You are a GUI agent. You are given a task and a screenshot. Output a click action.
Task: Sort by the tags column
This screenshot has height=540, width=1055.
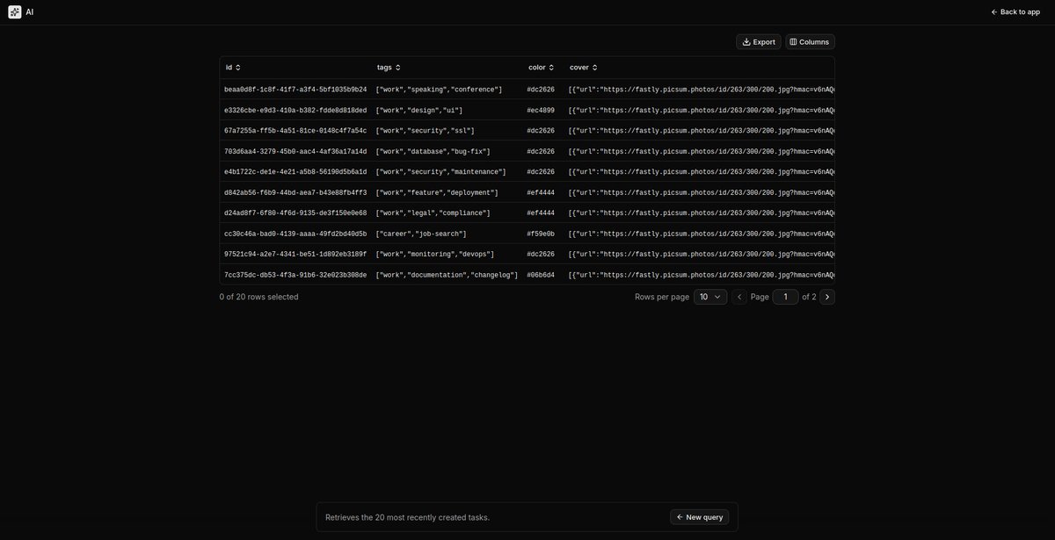pos(389,68)
